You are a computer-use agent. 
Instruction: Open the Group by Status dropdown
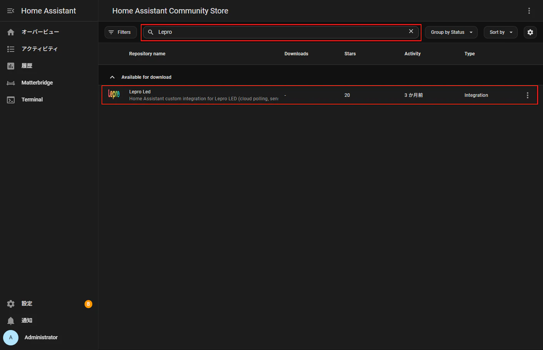pyautogui.click(x=451, y=32)
